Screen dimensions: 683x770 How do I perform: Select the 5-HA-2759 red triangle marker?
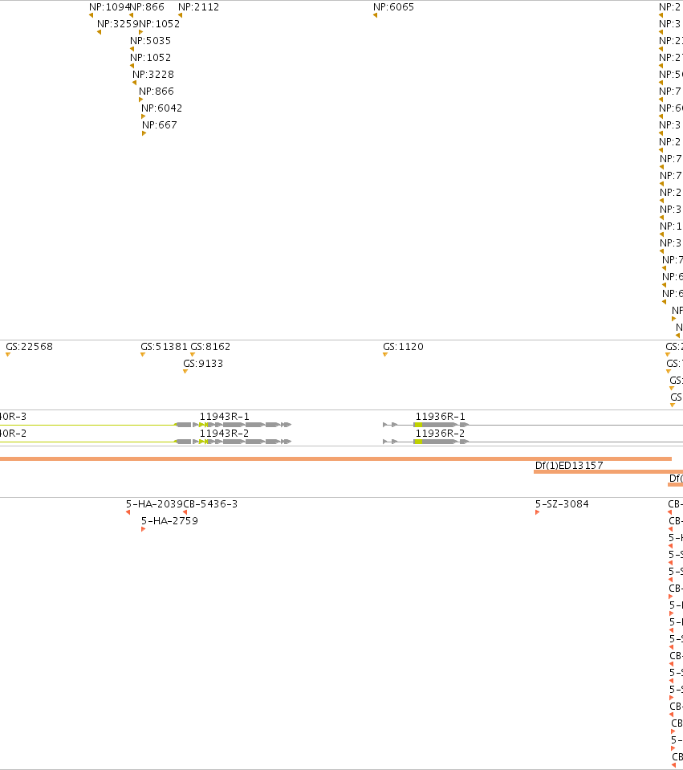click(x=144, y=529)
